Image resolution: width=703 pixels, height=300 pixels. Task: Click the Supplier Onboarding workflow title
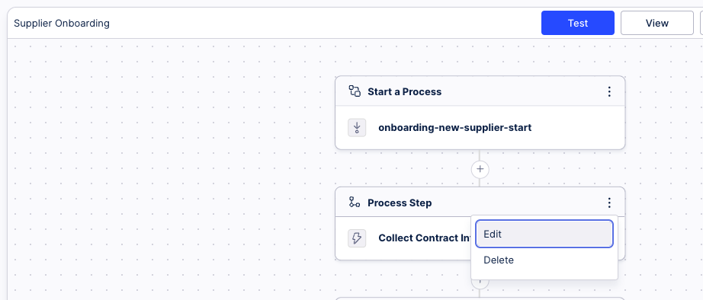point(62,24)
